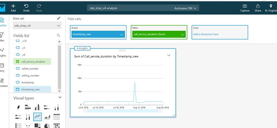The height and width of the screenshot is (128, 277).
Task: Open the Autosave ON dropdown
Action: pos(185,8)
